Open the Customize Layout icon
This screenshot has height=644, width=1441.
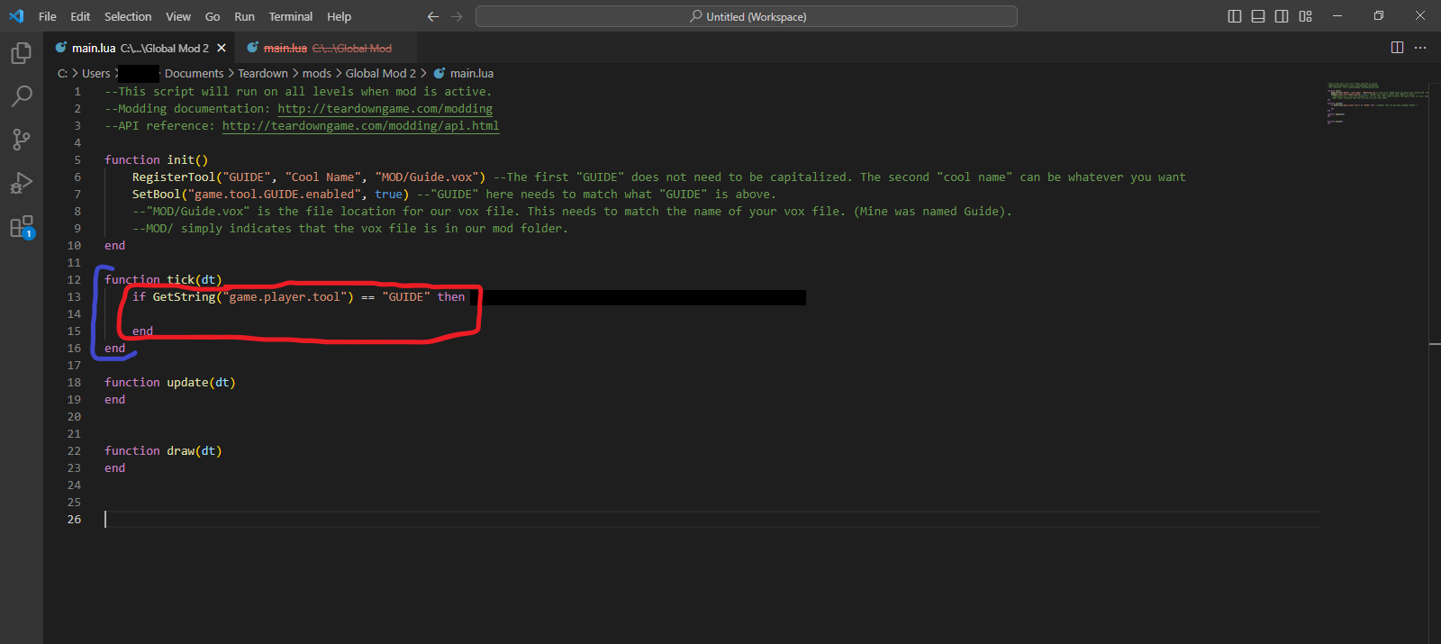coord(1306,16)
